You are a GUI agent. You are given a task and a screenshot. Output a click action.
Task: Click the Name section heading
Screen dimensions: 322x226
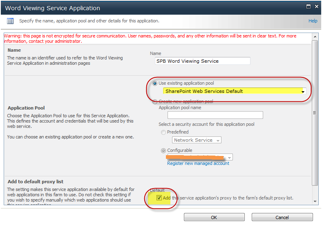point(14,50)
